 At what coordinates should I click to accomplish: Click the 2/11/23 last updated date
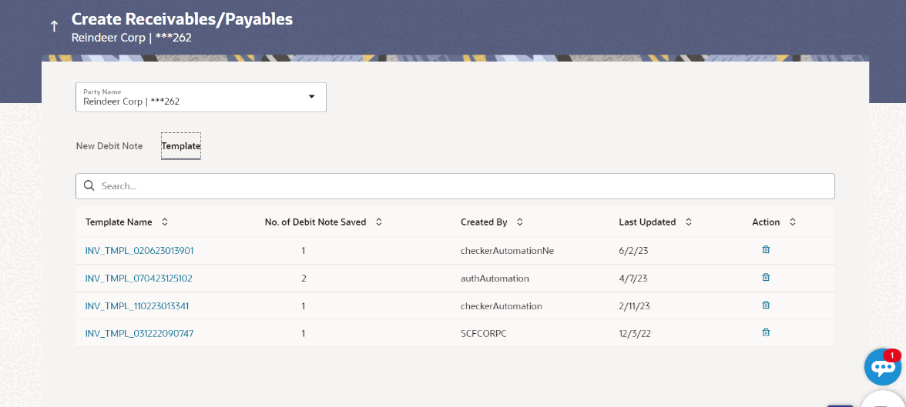(x=635, y=306)
